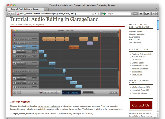Open the Available Software link
The width and height of the screenshot is (165, 119).
point(139,57)
